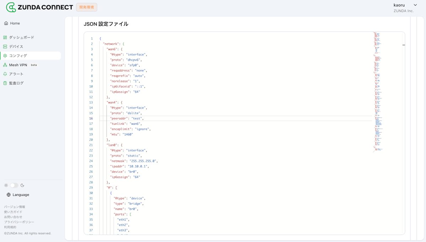Open 使い方ガイド link

click(13, 212)
